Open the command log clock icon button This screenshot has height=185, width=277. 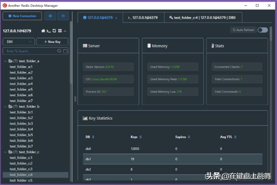click(63, 16)
